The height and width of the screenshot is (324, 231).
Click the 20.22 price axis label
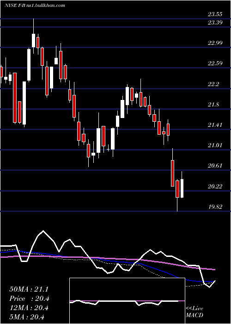[x=215, y=187]
